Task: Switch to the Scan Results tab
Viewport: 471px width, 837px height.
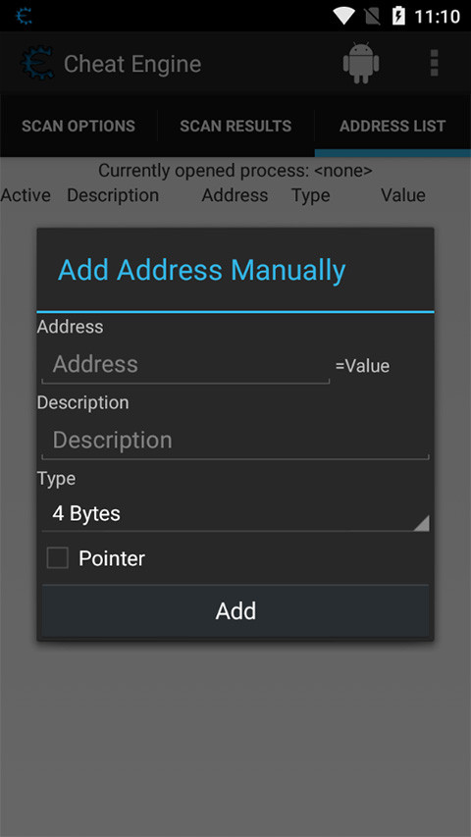Action: click(235, 126)
